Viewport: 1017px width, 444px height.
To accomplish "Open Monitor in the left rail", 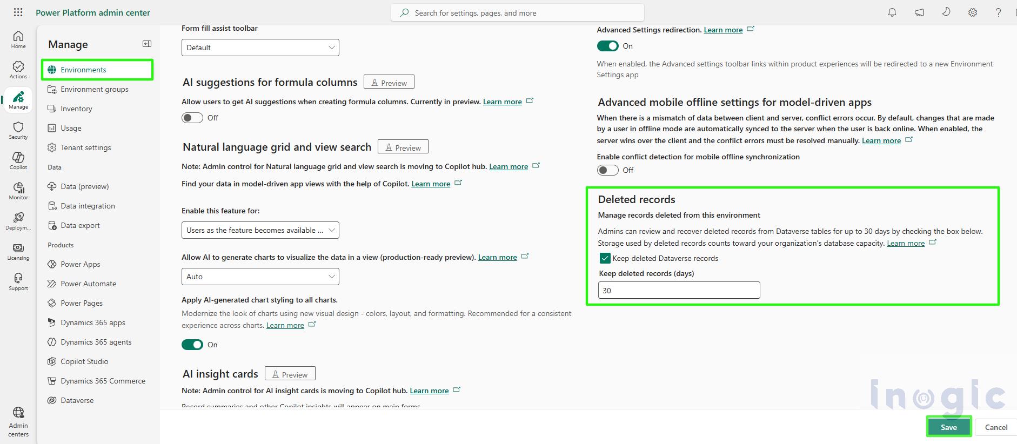I will tap(18, 191).
